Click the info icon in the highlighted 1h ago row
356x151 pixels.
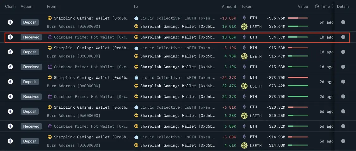click(343, 37)
